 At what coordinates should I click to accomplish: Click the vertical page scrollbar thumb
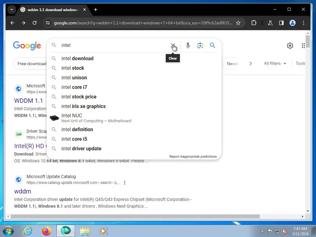tap(308, 41)
